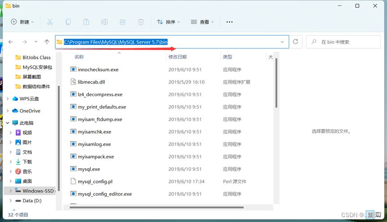Click the sidebar vertical scrollbar
Screen dimensions: 387x222
point(59,138)
